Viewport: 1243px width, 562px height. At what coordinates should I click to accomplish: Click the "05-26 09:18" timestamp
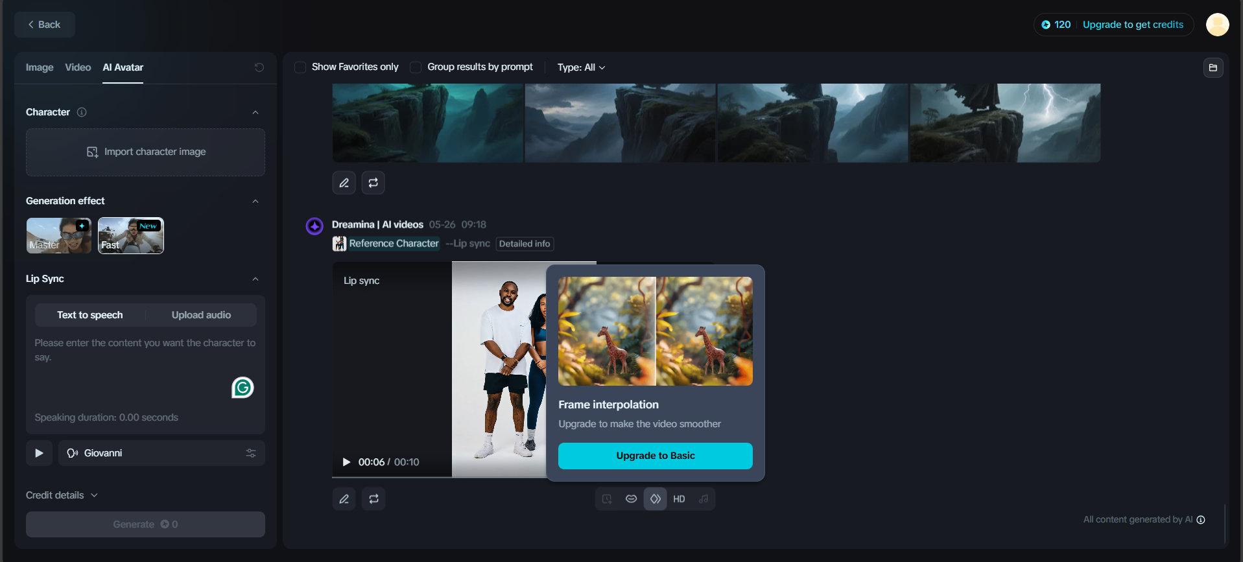coord(457,224)
